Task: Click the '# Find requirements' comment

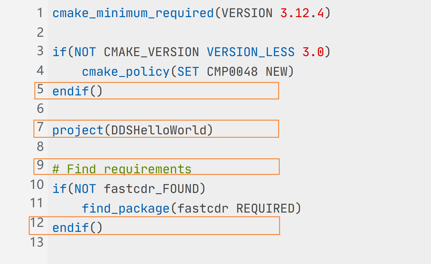Action: 122,169
